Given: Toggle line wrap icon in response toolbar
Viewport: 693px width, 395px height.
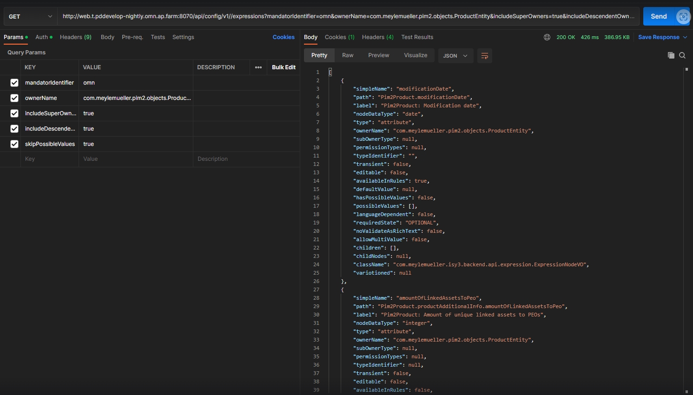Looking at the screenshot, I should tap(484, 56).
